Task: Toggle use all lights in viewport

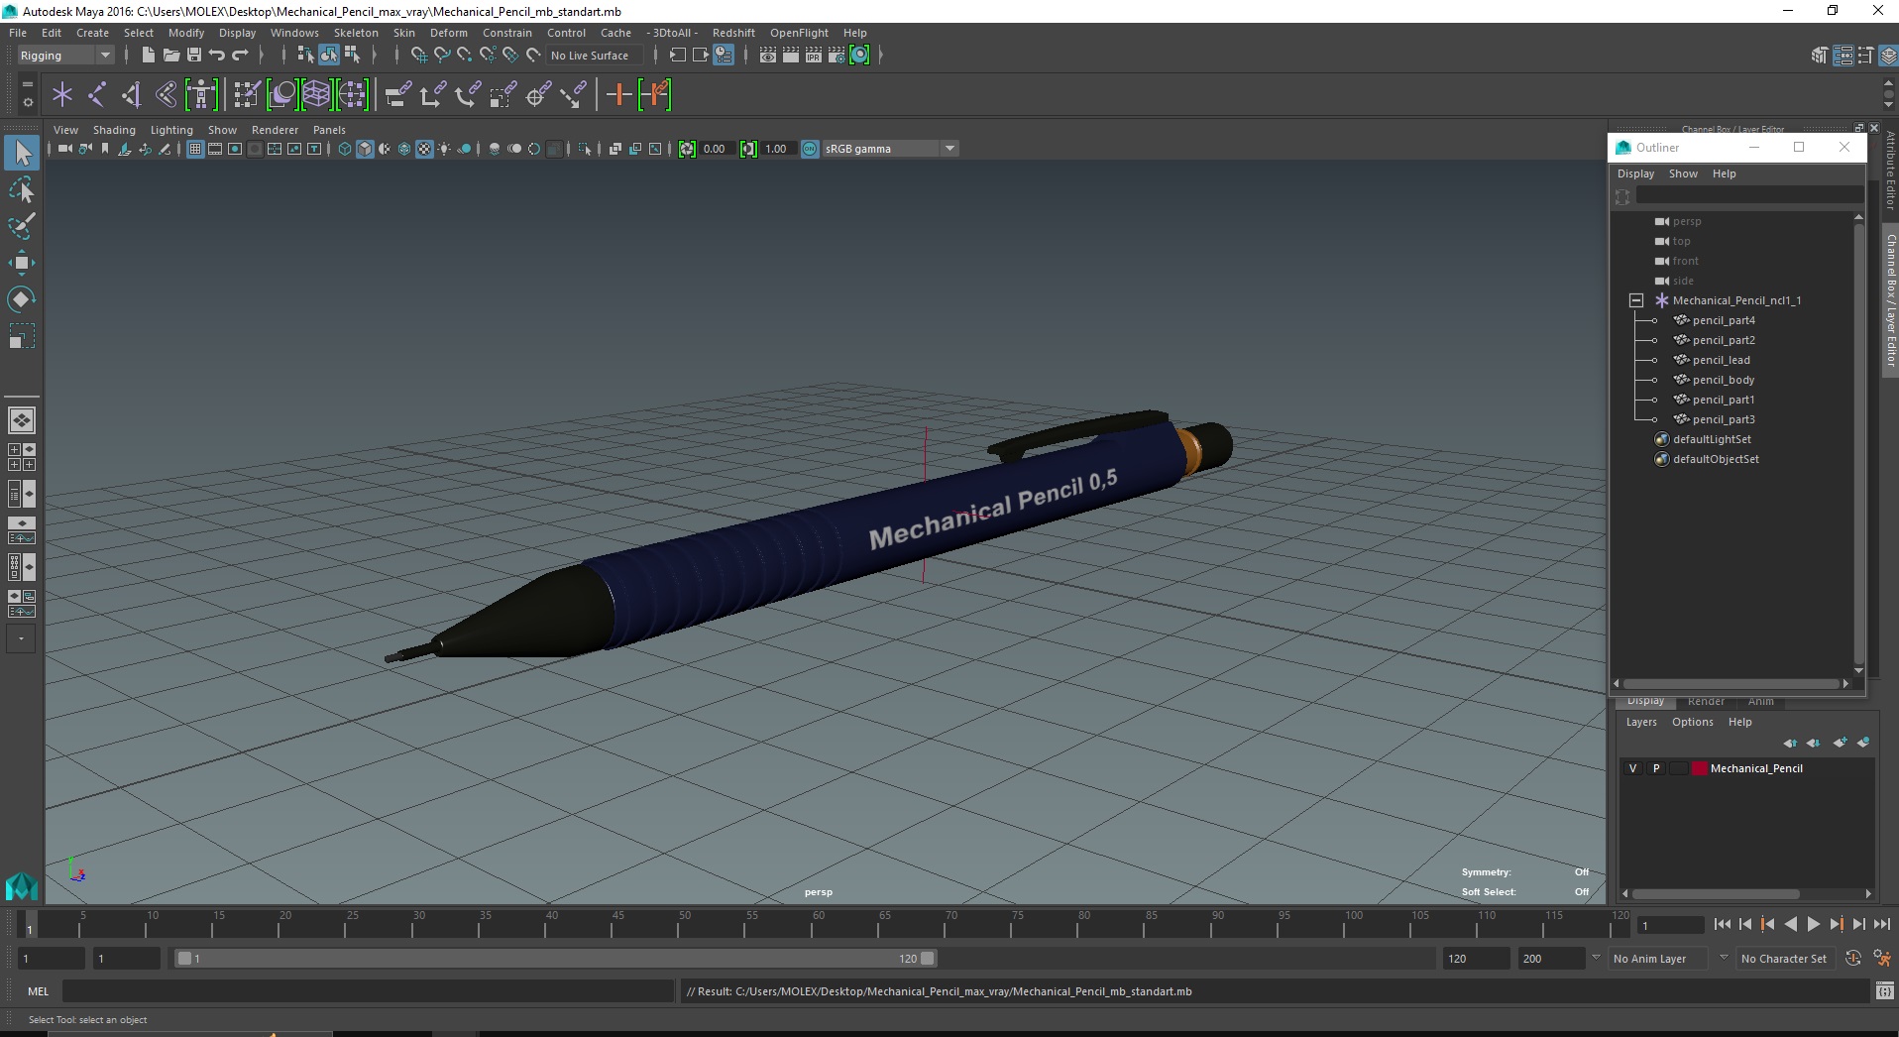Action: click(444, 149)
